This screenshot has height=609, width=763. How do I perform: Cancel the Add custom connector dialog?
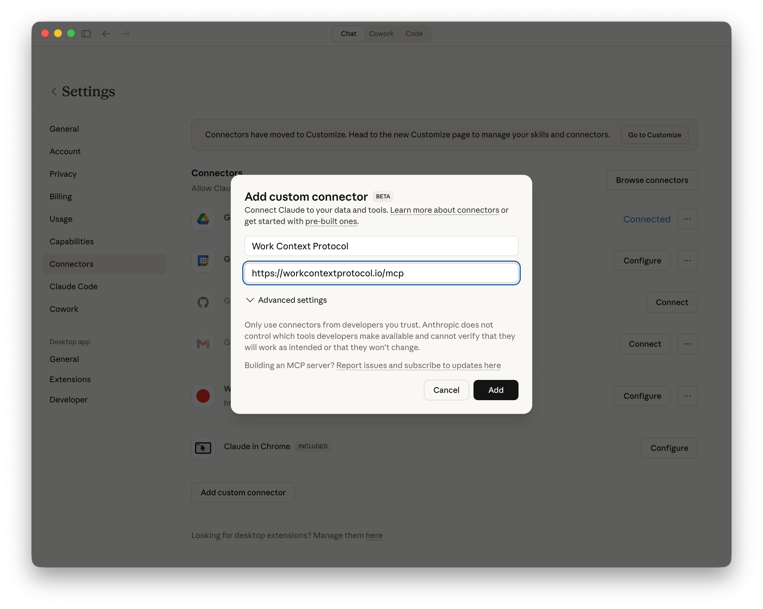click(446, 390)
